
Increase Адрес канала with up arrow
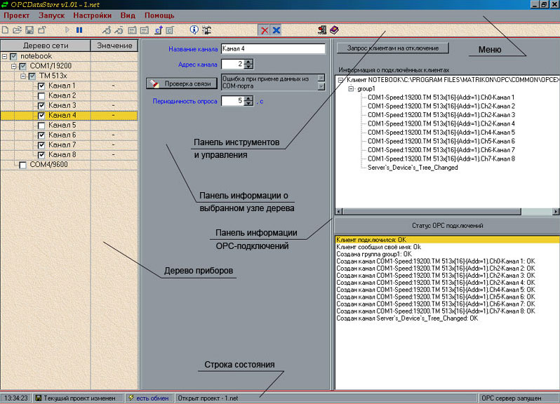(x=248, y=62)
